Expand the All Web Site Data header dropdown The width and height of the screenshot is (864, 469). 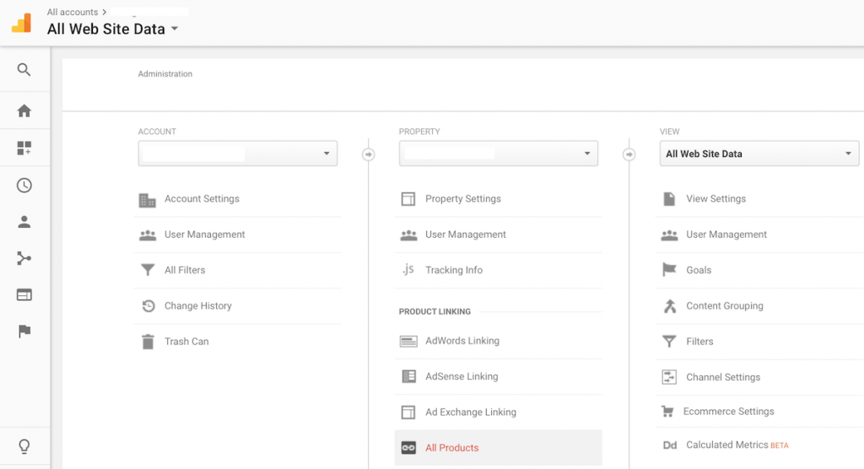coord(112,29)
